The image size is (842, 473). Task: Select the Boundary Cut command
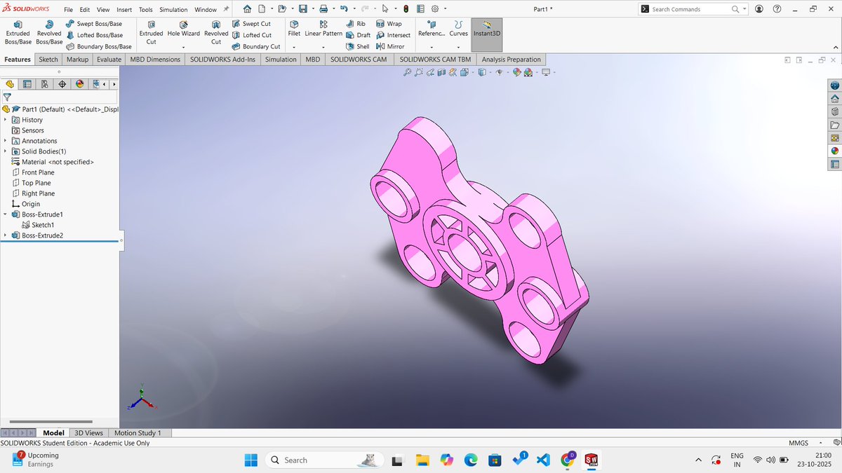[256, 46]
